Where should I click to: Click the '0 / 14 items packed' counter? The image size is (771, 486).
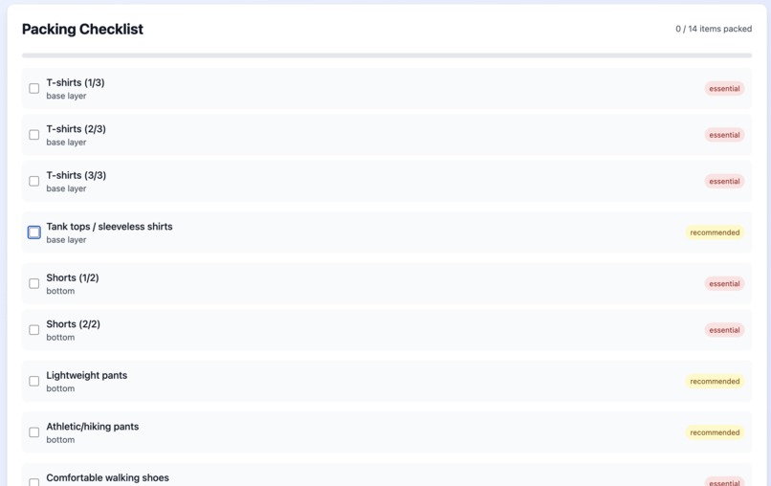point(714,29)
